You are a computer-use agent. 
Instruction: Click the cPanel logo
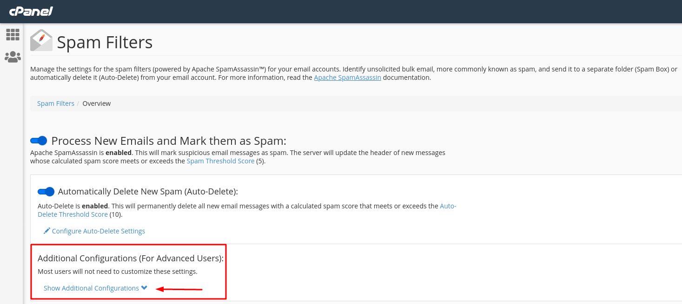tap(31, 11)
